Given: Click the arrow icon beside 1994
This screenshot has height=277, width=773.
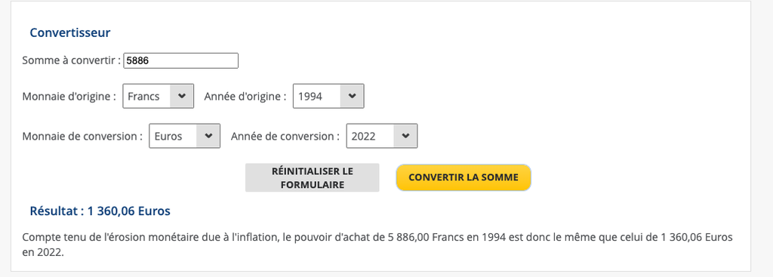Looking at the screenshot, I should pyautogui.click(x=352, y=96).
